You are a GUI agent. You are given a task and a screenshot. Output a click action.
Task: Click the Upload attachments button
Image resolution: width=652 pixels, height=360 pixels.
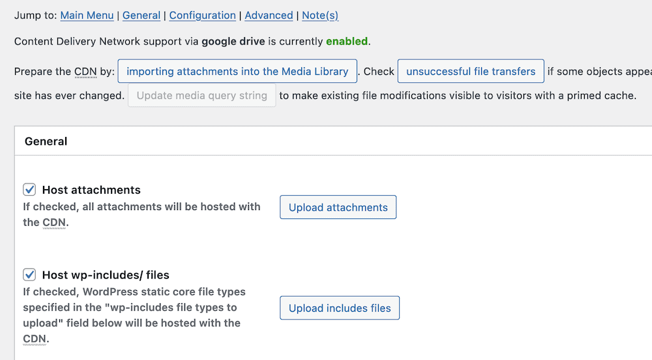pyautogui.click(x=338, y=207)
